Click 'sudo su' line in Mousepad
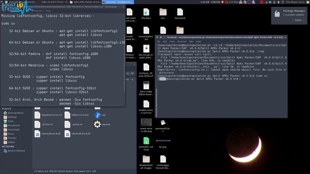This screenshot has height=174, width=310. tap(8, 23)
